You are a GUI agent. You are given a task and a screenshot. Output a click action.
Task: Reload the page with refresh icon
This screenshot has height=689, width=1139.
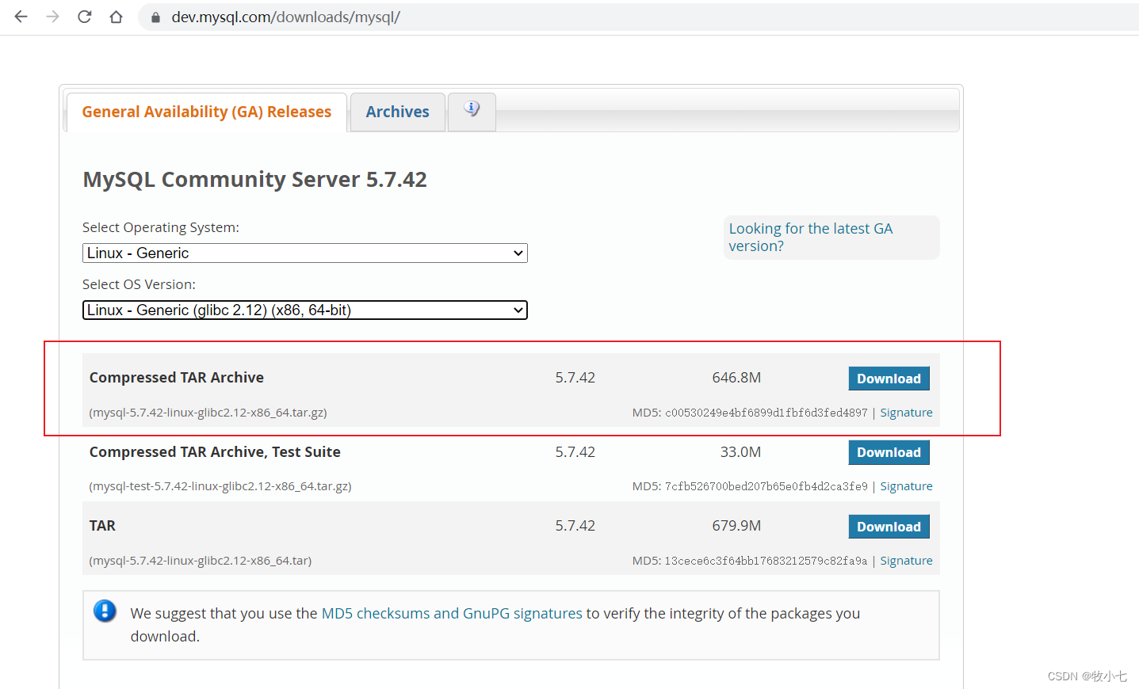85,17
